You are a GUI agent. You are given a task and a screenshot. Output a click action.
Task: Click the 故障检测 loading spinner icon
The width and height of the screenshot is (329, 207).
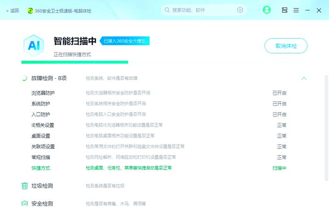tap(24, 78)
